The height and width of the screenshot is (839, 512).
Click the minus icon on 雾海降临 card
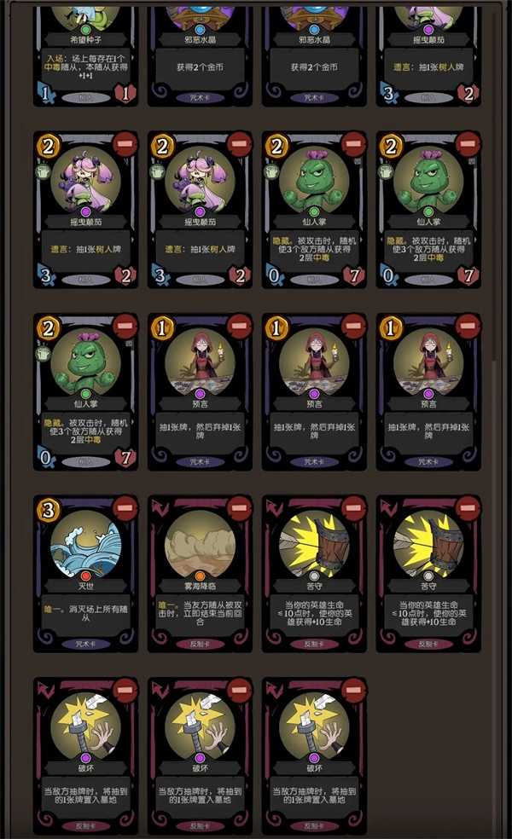click(x=239, y=508)
